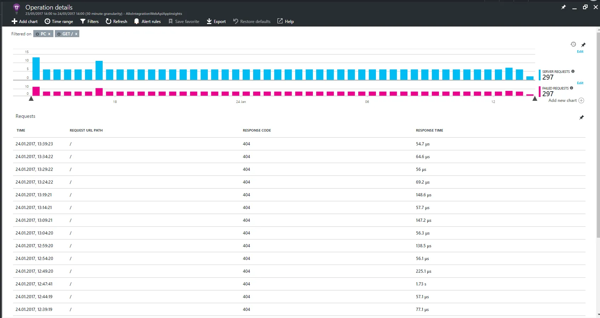600x318 pixels.
Task: Pin the Requests table to dashboard
Action: point(582,117)
